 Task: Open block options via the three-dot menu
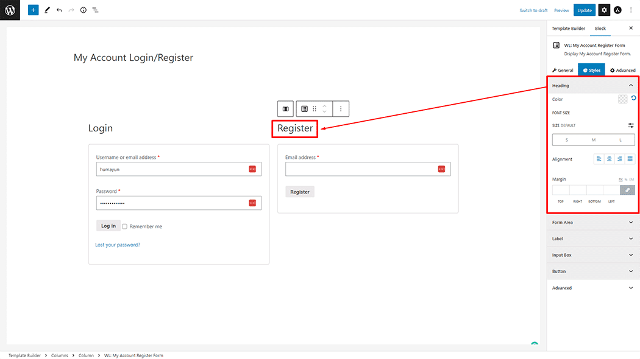point(341,108)
